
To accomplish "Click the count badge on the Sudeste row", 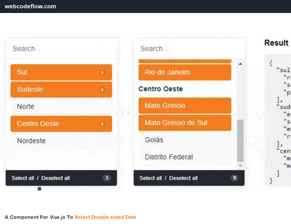I will (x=102, y=90).
